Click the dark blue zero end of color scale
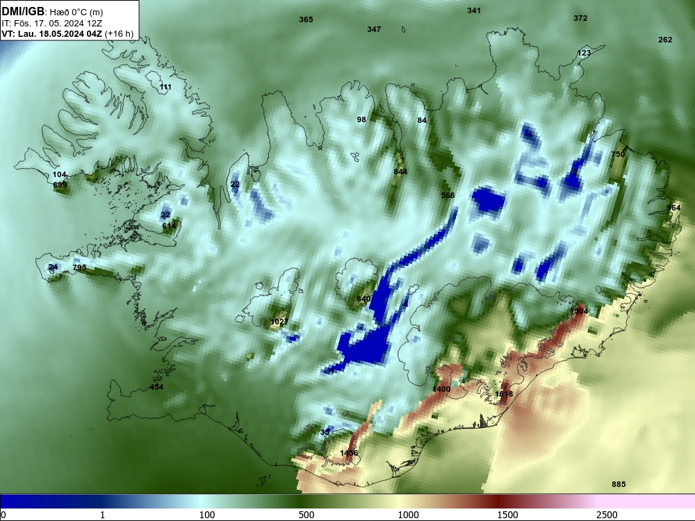This screenshot has width=695, height=521. 9,502
